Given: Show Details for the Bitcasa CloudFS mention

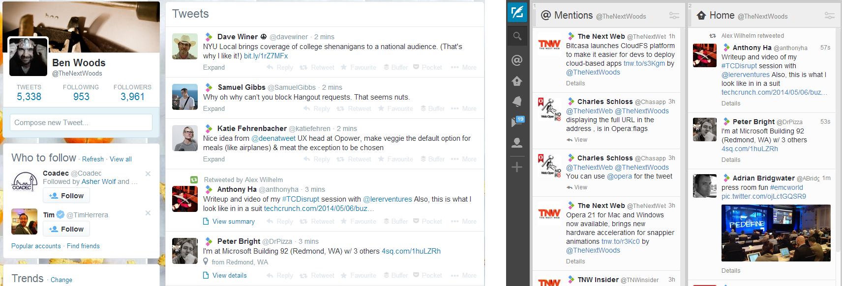Looking at the screenshot, I should pyautogui.click(x=575, y=83).
